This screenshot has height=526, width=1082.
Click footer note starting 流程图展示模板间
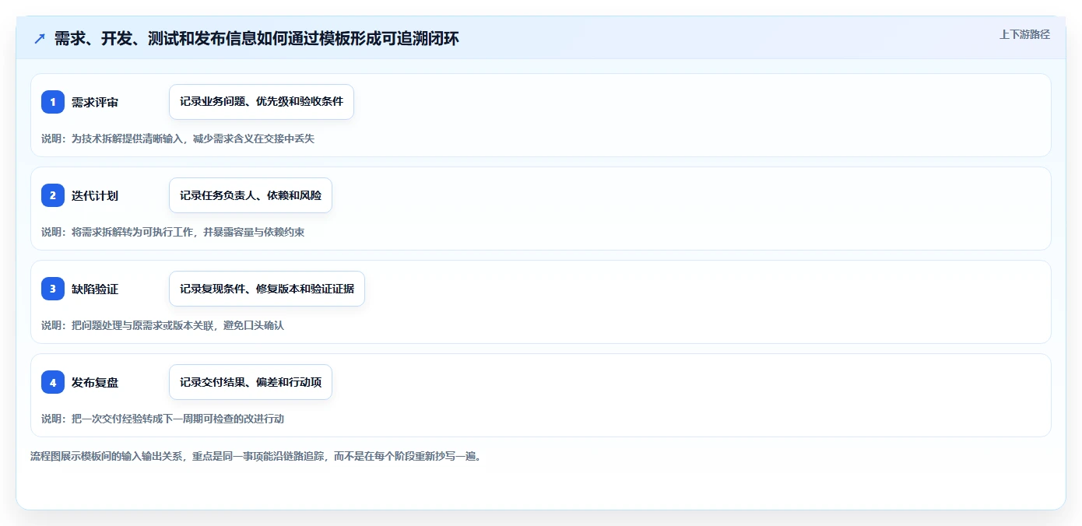point(255,456)
